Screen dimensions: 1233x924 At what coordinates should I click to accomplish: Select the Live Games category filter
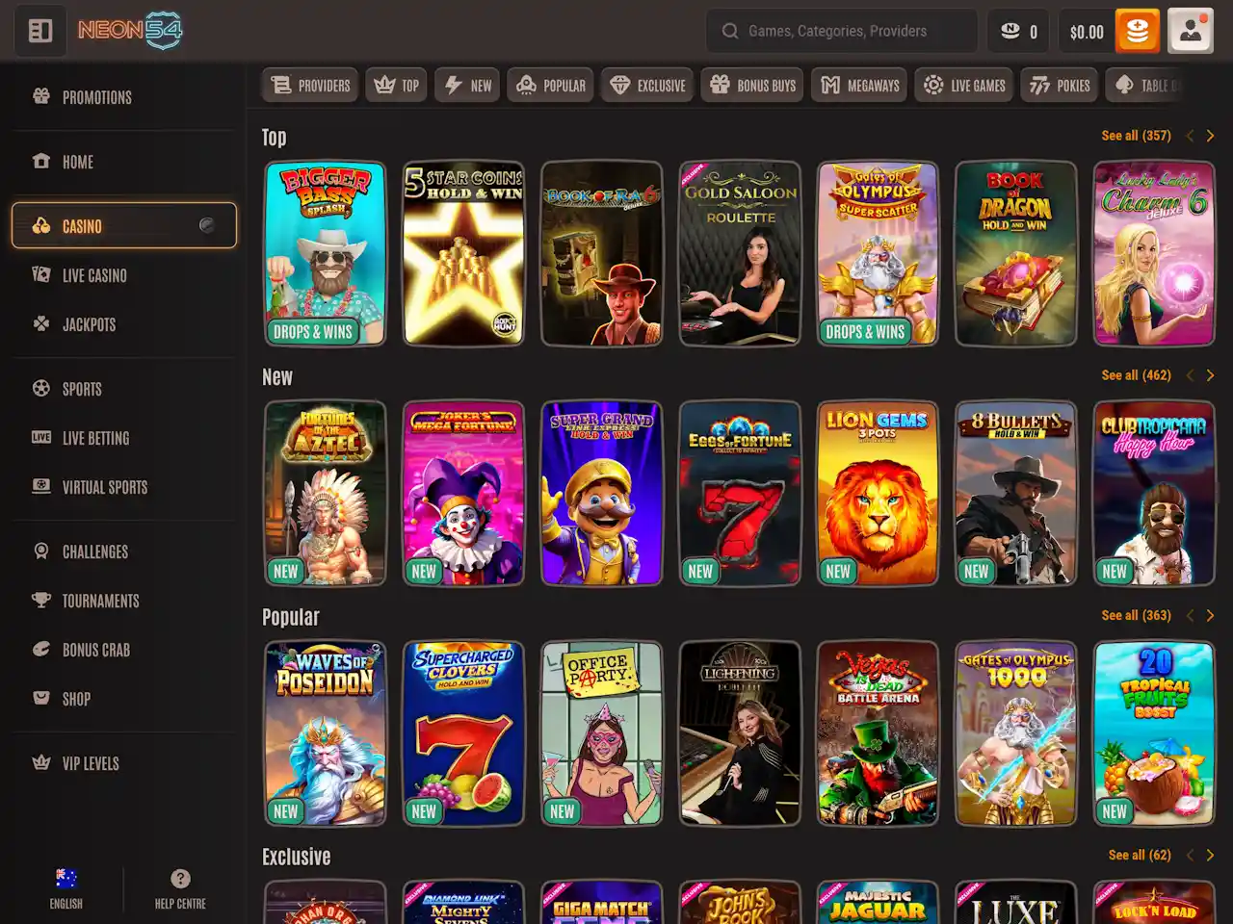tap(964, 86)
